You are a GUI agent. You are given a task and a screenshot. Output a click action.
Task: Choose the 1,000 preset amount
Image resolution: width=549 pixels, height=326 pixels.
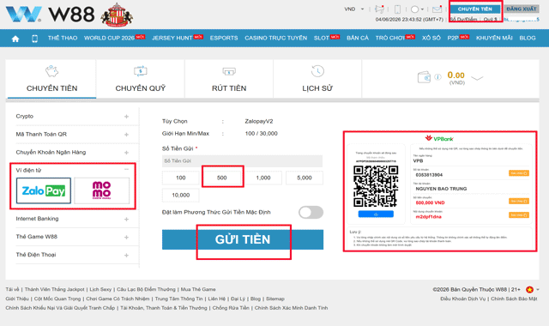pos(263,178)
